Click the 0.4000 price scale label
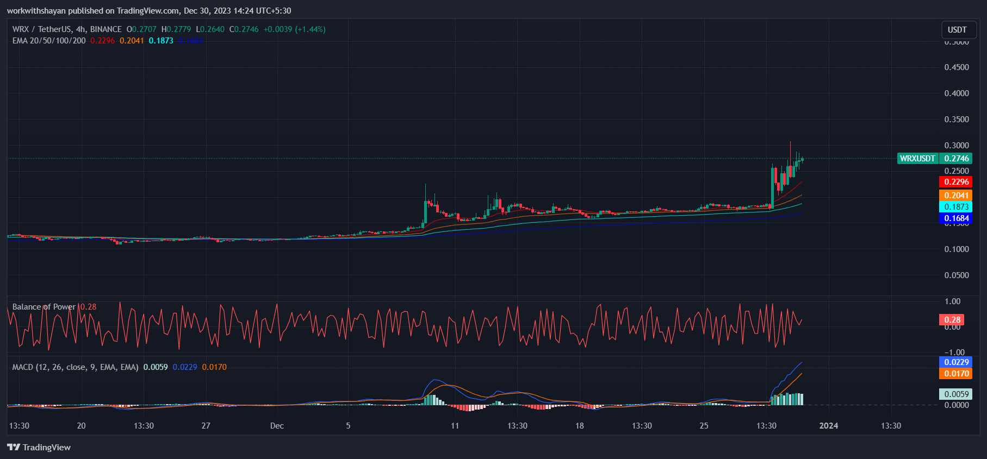Viewport: 987px width, 459px height. 957,93
